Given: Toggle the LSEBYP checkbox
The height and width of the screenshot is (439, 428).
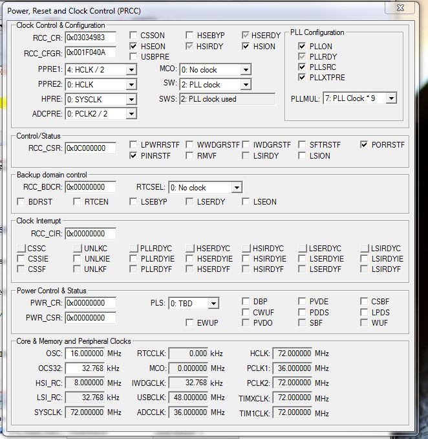Looking at the screenshot, I should click(x=133, y=201).
